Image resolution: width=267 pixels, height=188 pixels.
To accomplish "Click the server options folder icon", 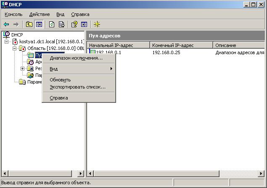I will pyautogui.click(x=22, y=82).
